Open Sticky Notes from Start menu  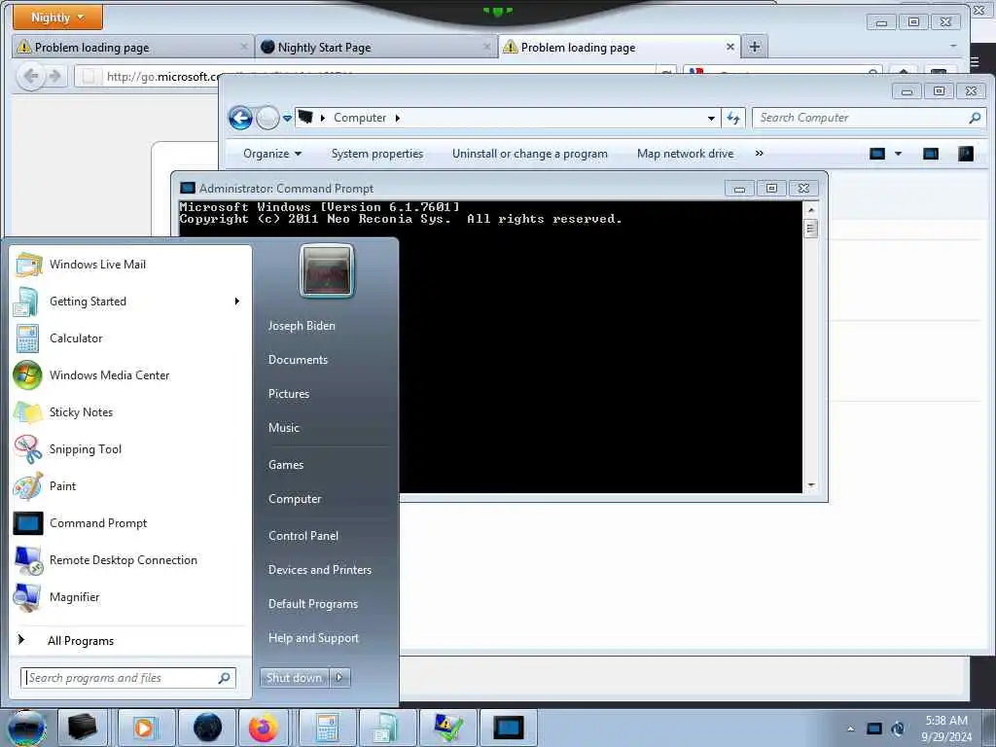pyautogui.click(x=131, y=411)
